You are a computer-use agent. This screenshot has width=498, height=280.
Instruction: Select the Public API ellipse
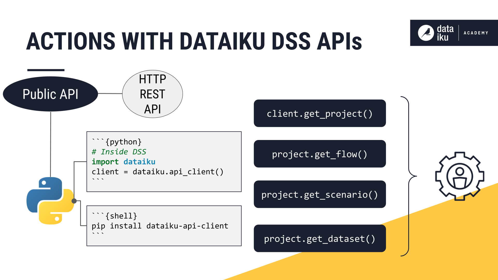click(x=51, y=94)
